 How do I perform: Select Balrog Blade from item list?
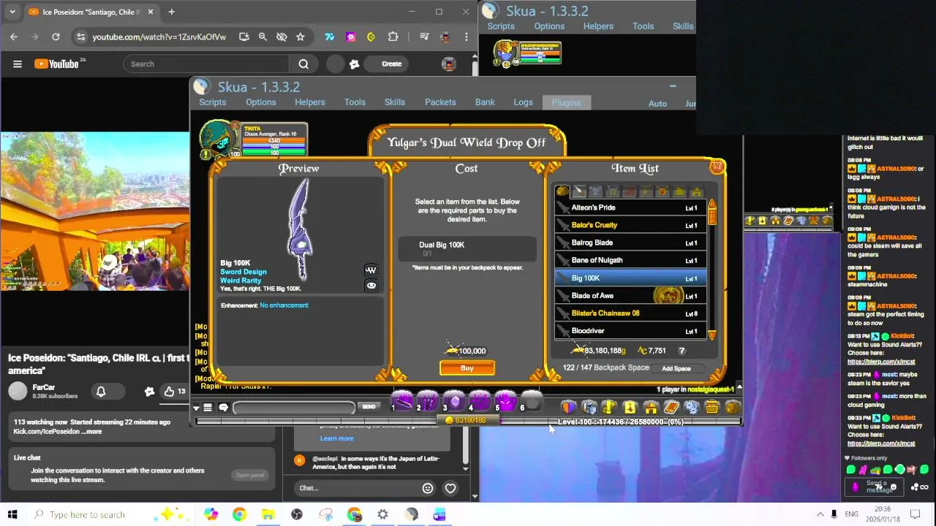(x=630, y=243)
